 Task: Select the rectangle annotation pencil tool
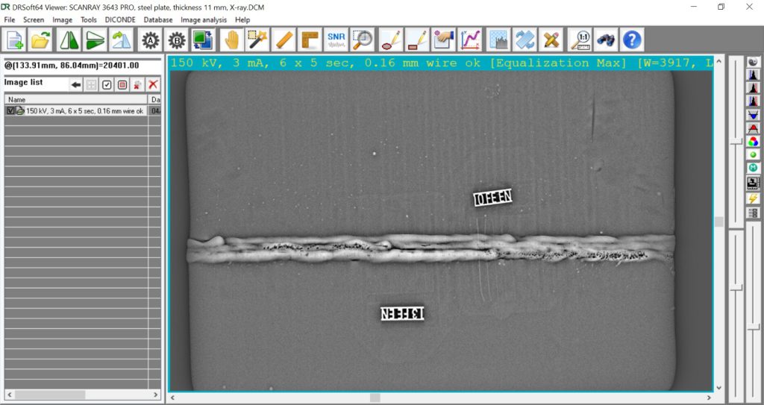[x=417, y=40]
